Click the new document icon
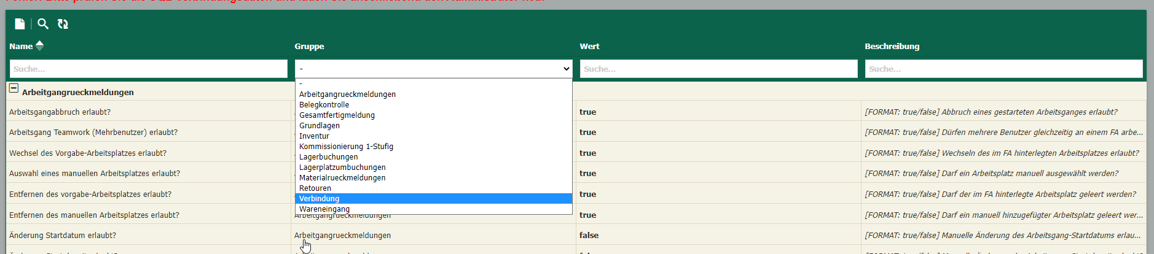The image size is (1154, 254). [20, 24]
